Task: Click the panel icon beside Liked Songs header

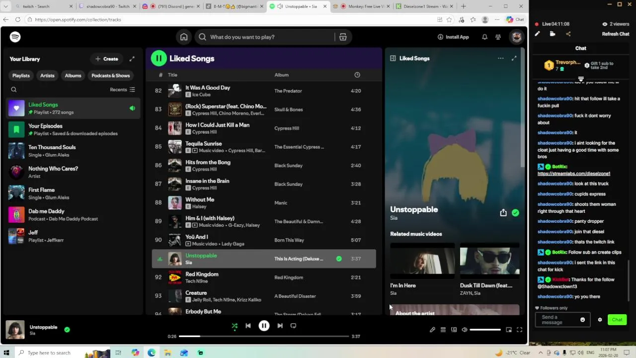Action: (x=393, y=58)
